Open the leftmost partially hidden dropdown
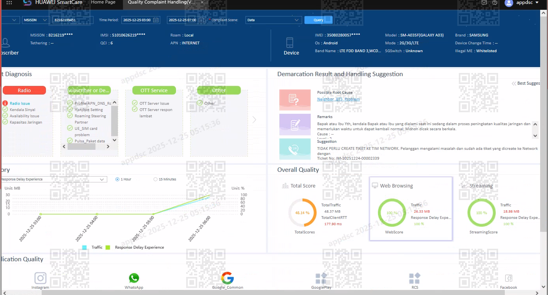 (11, 20)
